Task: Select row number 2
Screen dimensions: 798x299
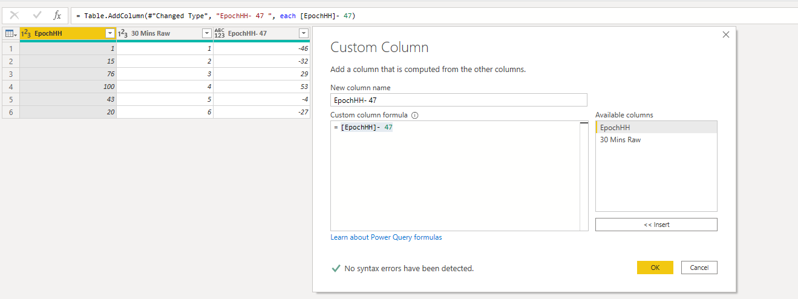Action: pos(11,61)
